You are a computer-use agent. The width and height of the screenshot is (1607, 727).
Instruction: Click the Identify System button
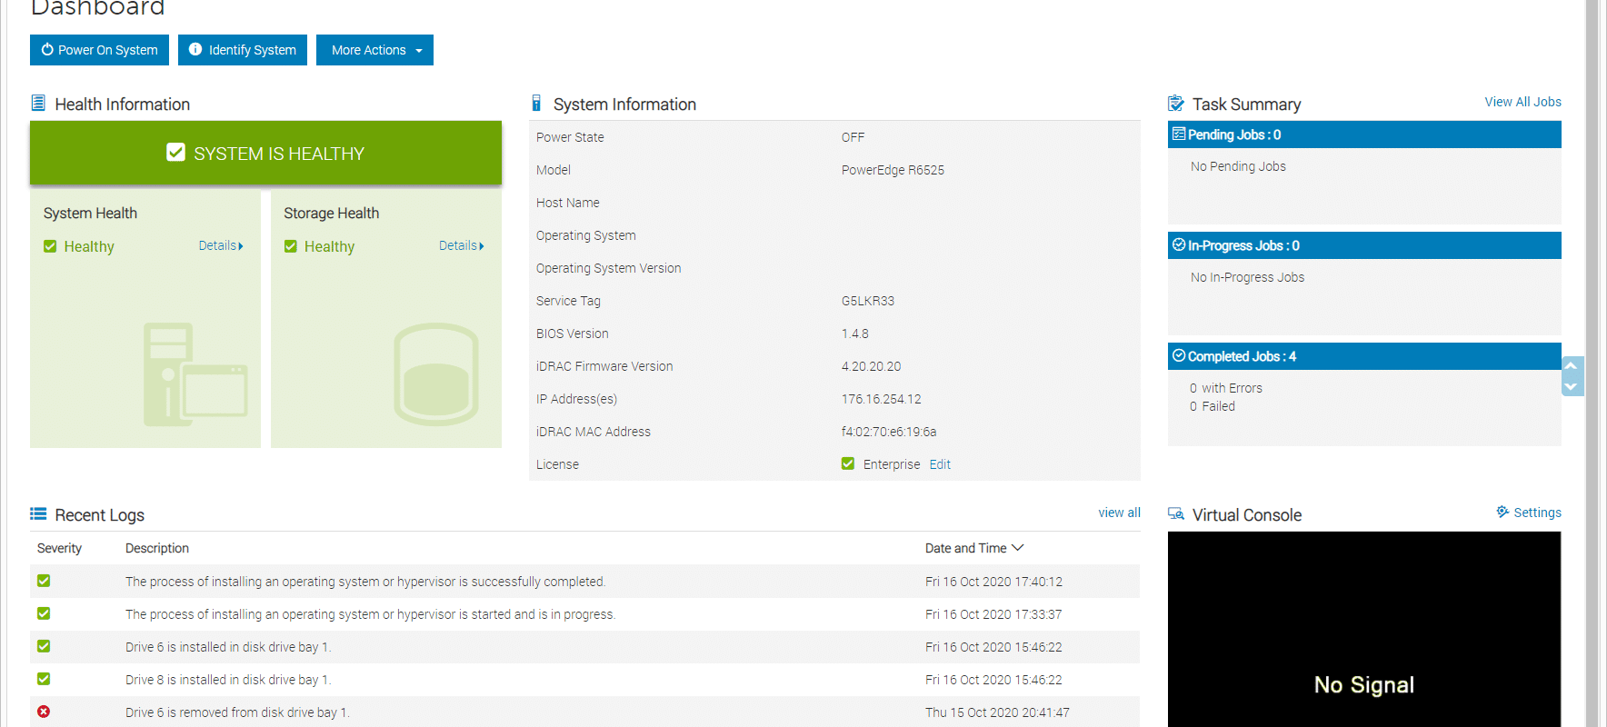(243, 50)
